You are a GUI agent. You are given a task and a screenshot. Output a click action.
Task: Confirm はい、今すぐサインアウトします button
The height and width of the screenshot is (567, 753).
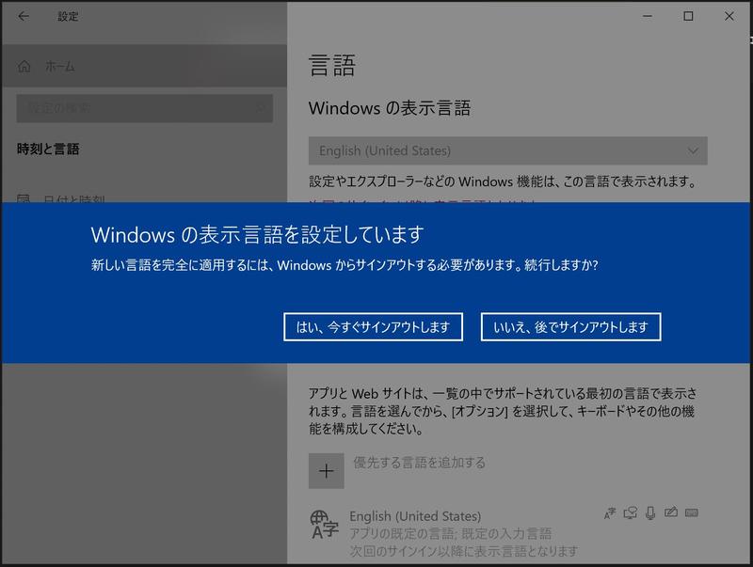point(373,327)
